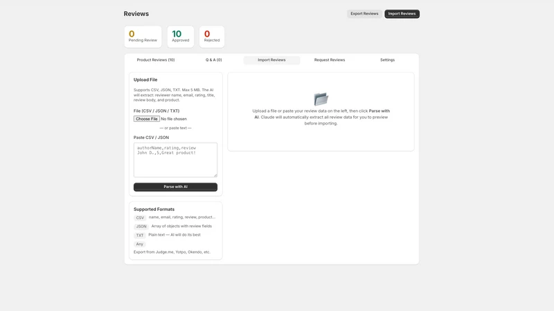Click the Reviews page title
This screenshot has width=554, height=311.
[136, 14]
